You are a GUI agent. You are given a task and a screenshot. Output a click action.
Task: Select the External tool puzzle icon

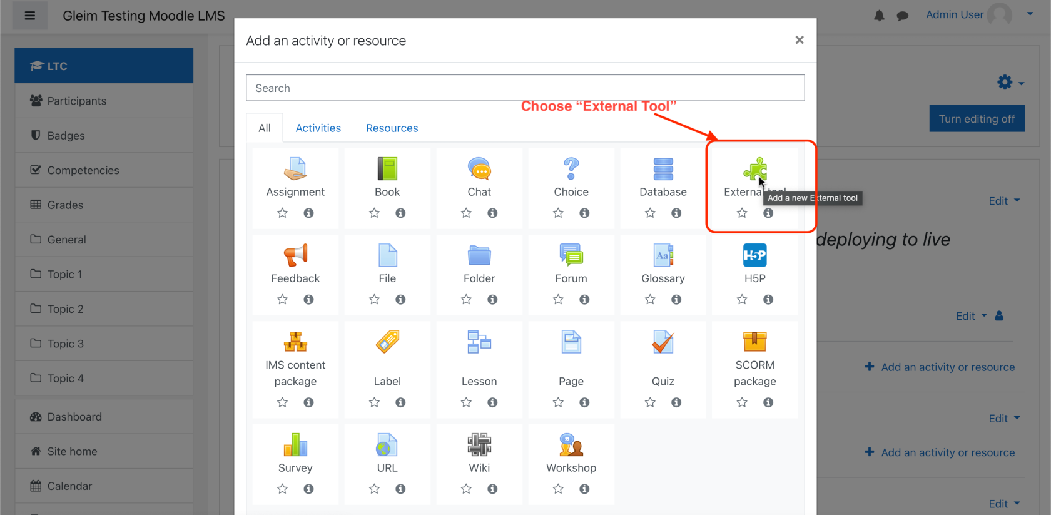[x=755, y=169]
